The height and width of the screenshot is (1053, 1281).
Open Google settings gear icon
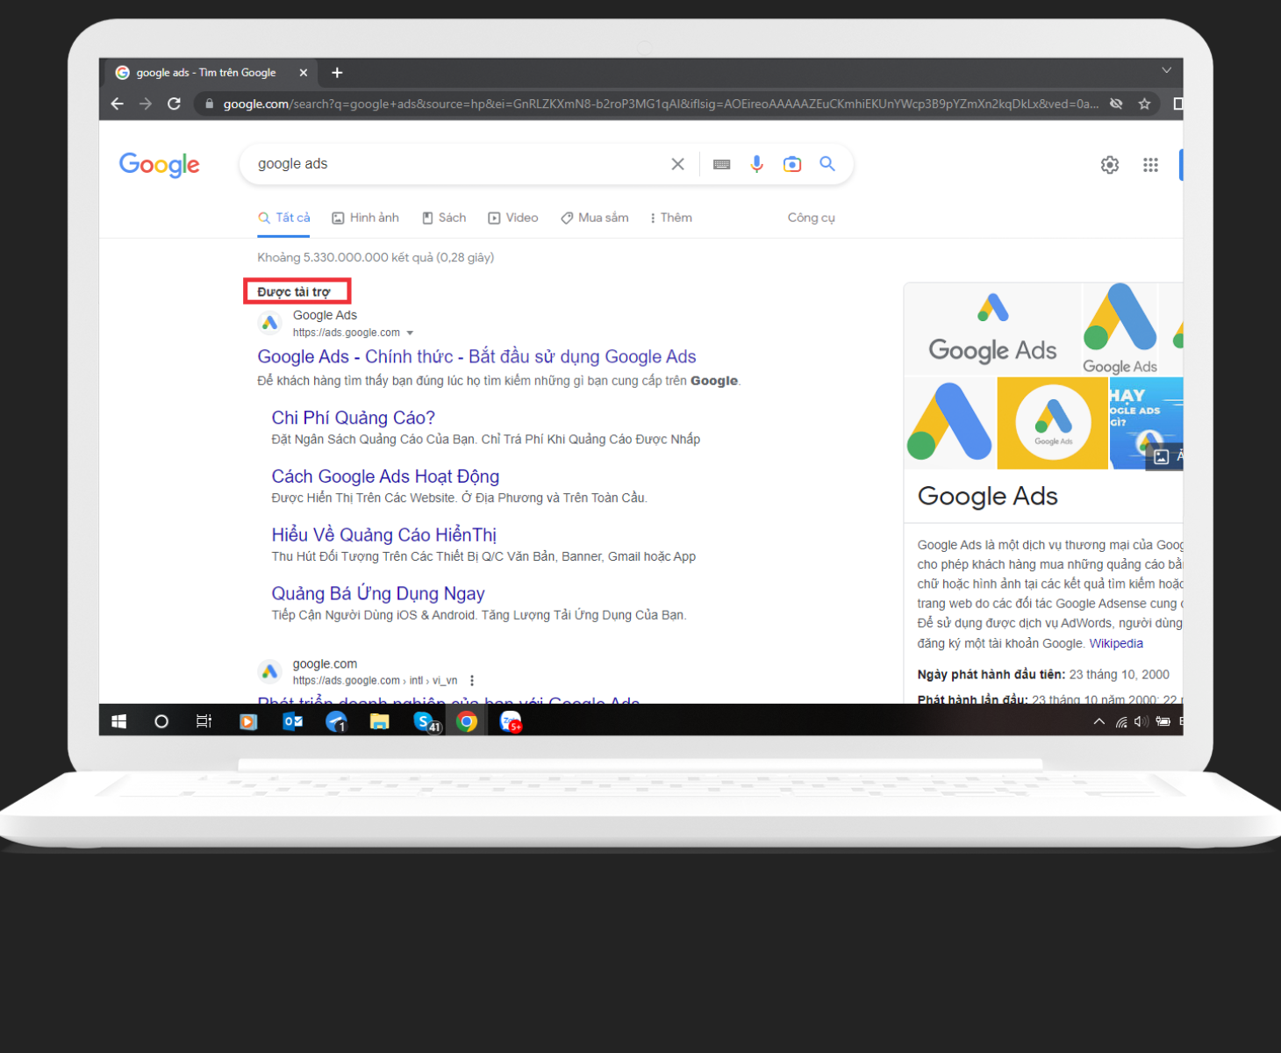(1110, 165)
